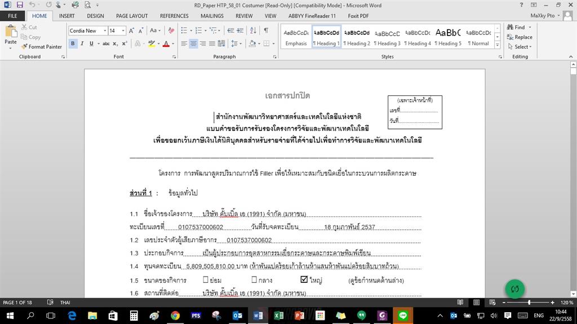Open Excel from the Windows taskbar

(x=278, y=316)
